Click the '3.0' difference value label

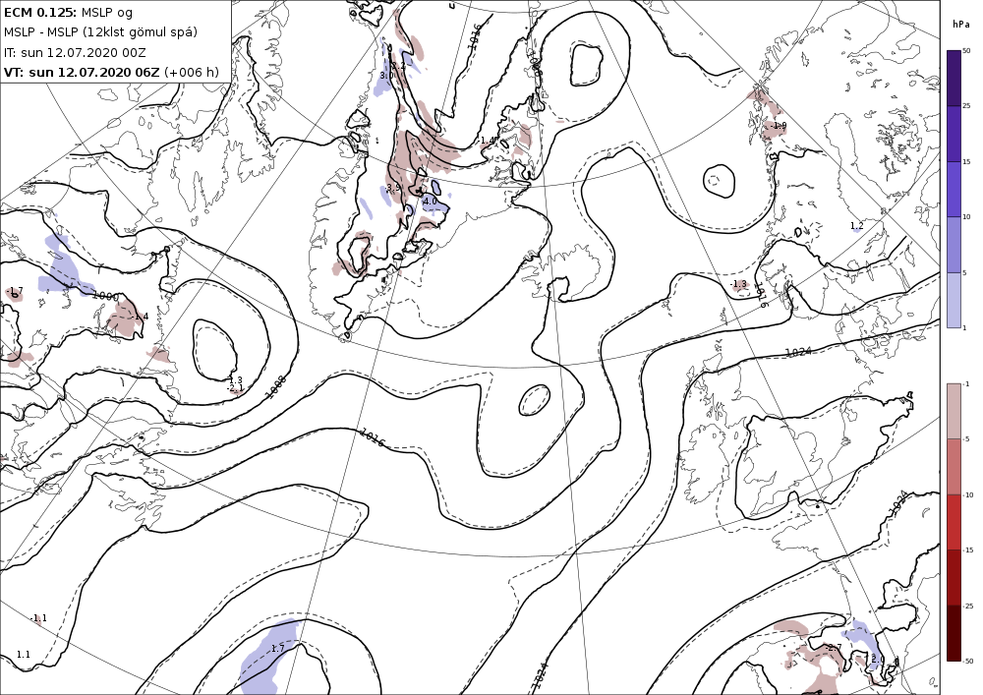[386, 76]
